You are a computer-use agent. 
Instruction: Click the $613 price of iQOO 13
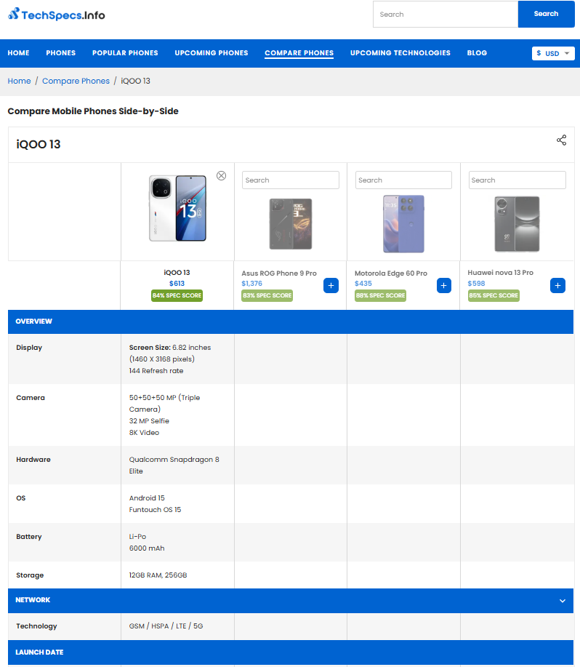tap(177, 283)
